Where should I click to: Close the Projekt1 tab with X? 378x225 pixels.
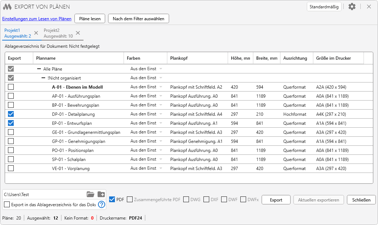pos(36,33)
